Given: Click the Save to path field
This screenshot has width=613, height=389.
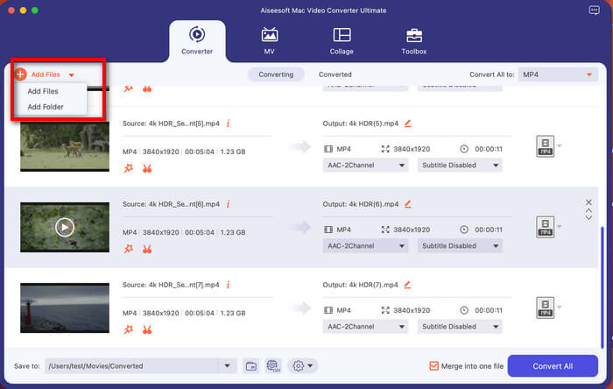Looking at the screenshot, I should coord(131,366).
